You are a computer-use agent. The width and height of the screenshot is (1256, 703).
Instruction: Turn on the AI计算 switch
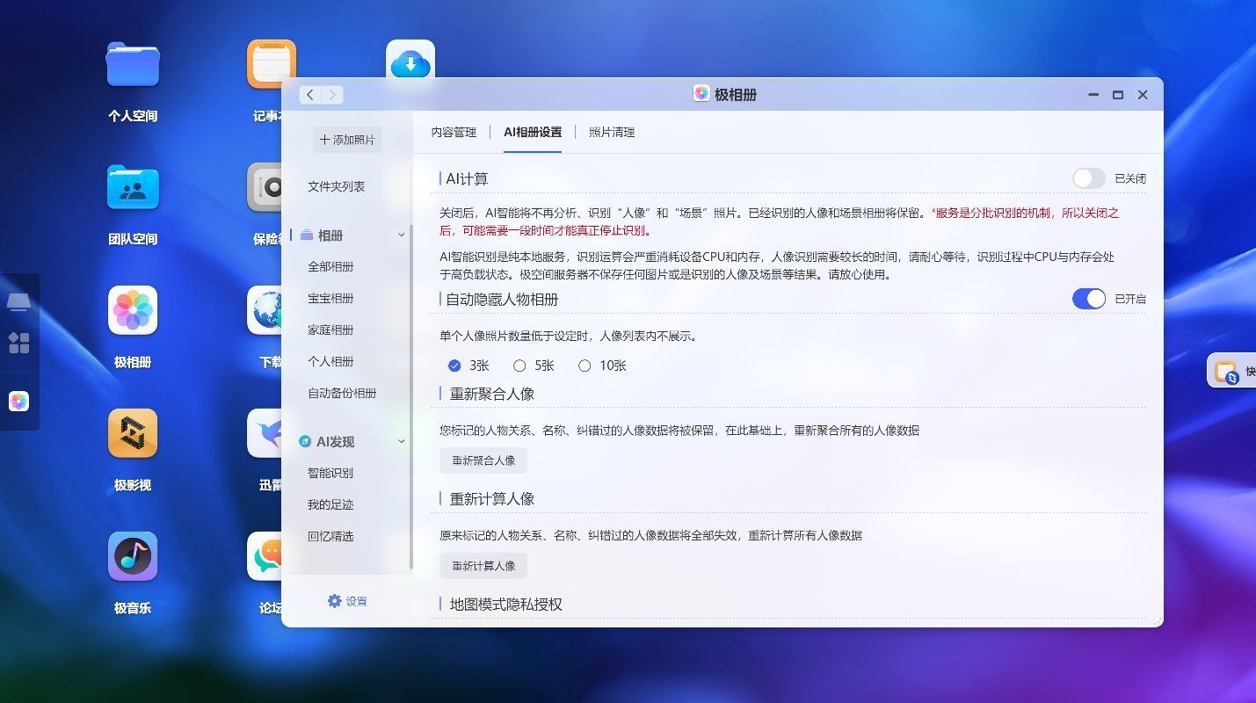(1089, 178)
